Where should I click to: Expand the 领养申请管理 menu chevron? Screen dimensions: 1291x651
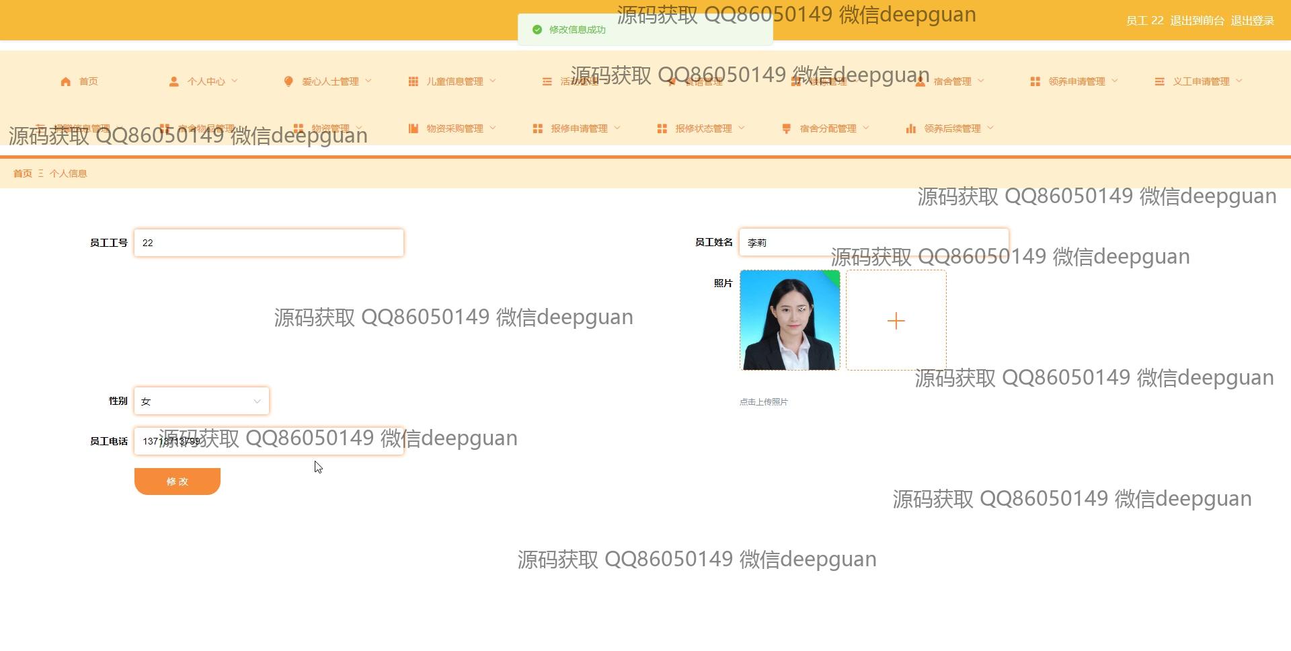coord(1115,81)
